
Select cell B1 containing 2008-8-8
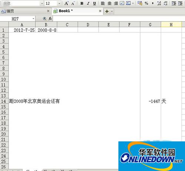(46, 30)
